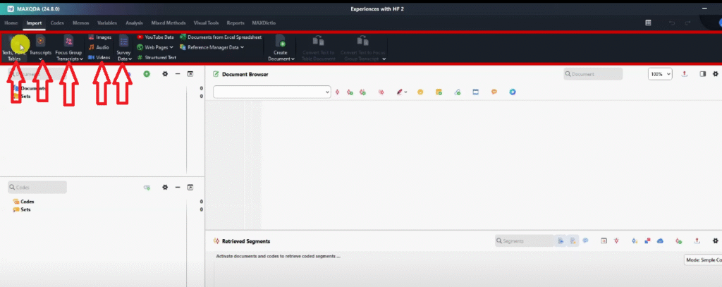Add a new memo in Document Browser
The height and width of the screenshot is (287, 722).
[439, 92]
